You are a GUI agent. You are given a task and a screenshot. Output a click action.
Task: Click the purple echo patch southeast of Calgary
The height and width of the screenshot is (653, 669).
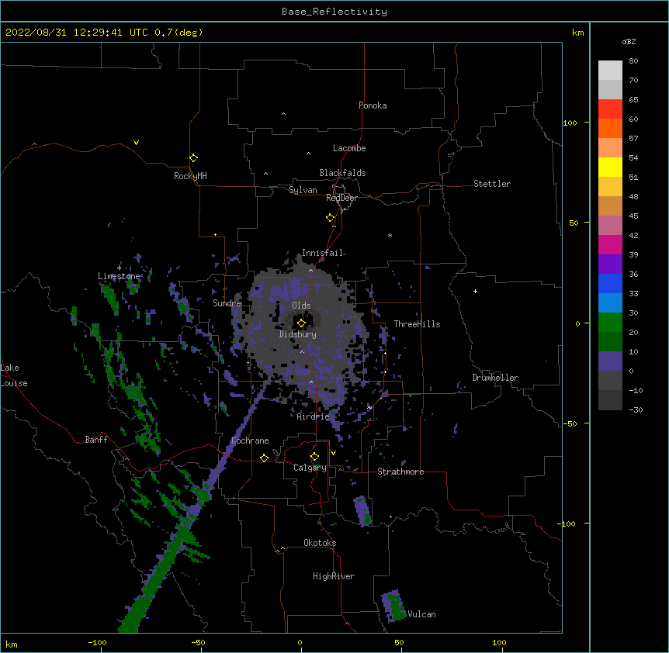click(x=362, y=510)
